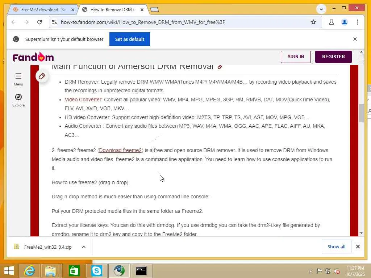This screenshot has height=278, width=371.
Task: Click the scrollbar up arrow
Action: coord(361,52)
